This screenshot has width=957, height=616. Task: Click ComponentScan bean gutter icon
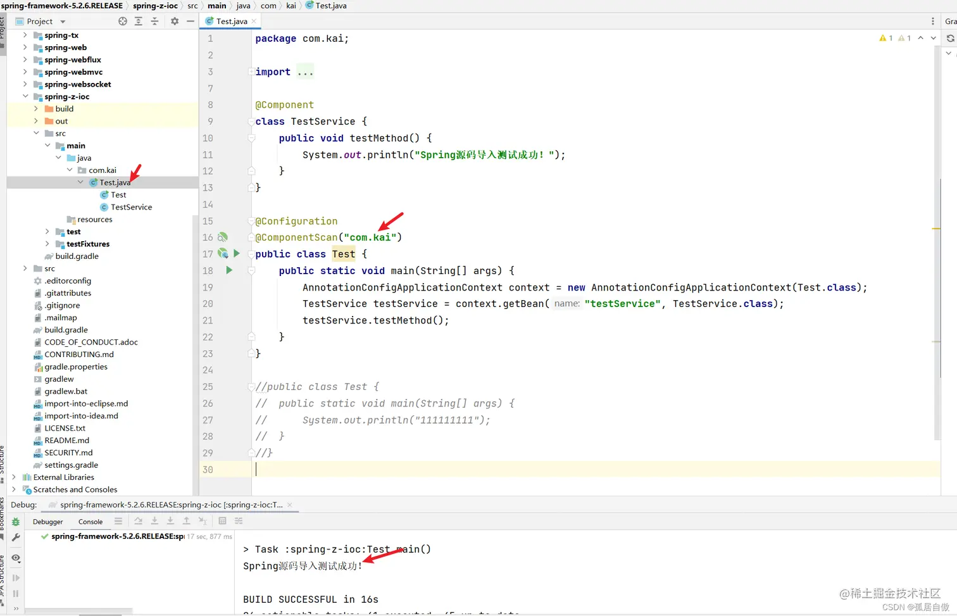223,237
